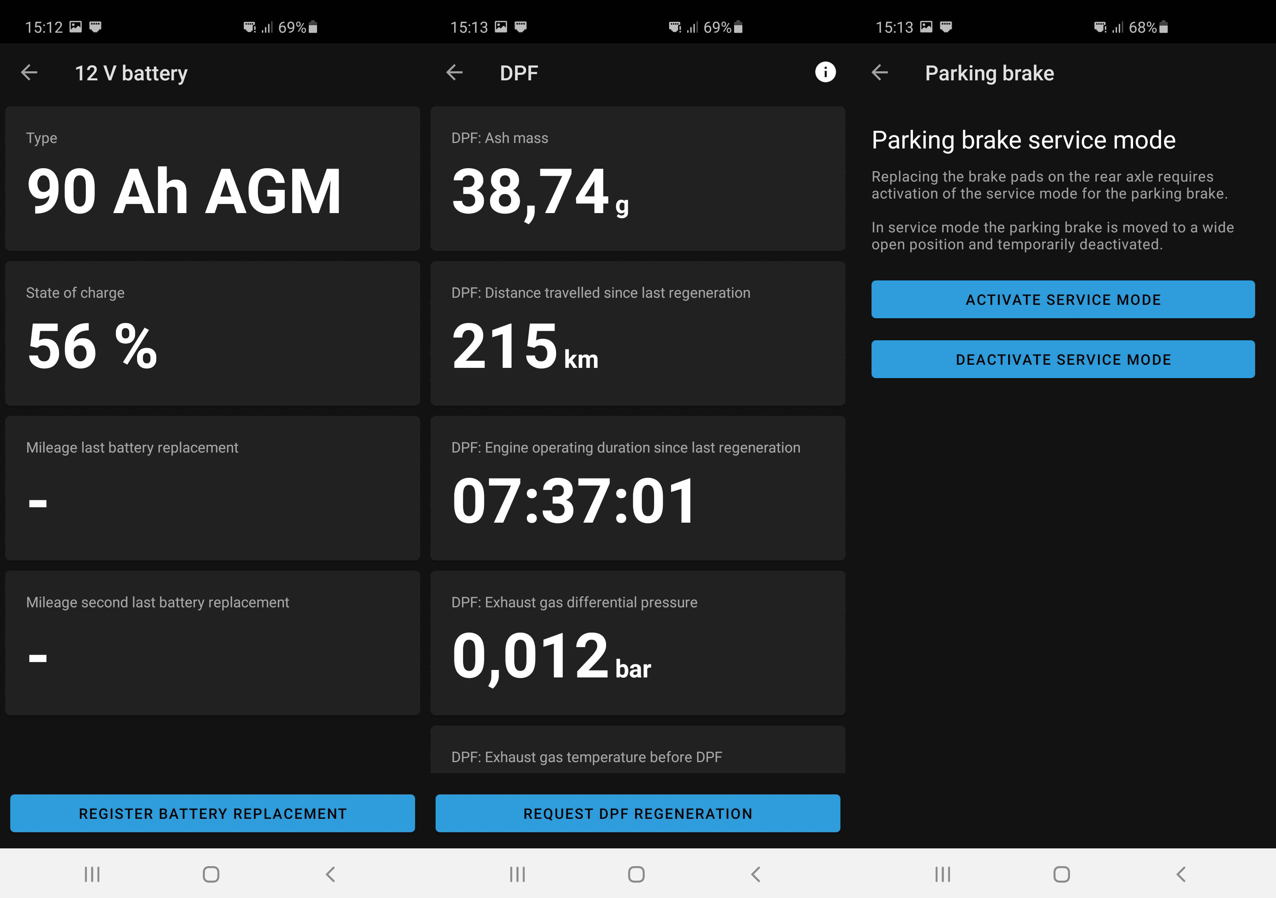The height and width of the screenshot is (898, 1276).
Task: Tap Distance travelled since last regeneration card
Action: (x=638, y=334)
